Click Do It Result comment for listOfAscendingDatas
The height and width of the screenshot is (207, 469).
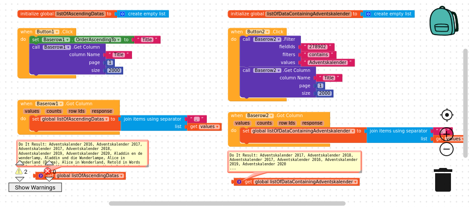(x=82, y=153)
